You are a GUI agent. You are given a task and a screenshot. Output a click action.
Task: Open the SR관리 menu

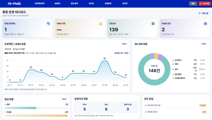point(57,3)
